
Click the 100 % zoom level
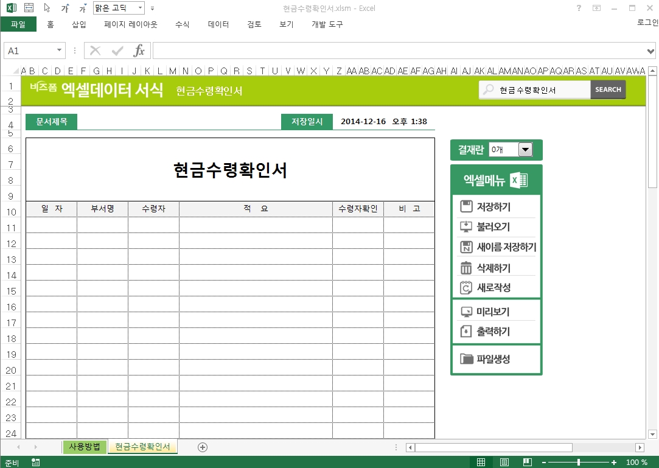[636, 463]
